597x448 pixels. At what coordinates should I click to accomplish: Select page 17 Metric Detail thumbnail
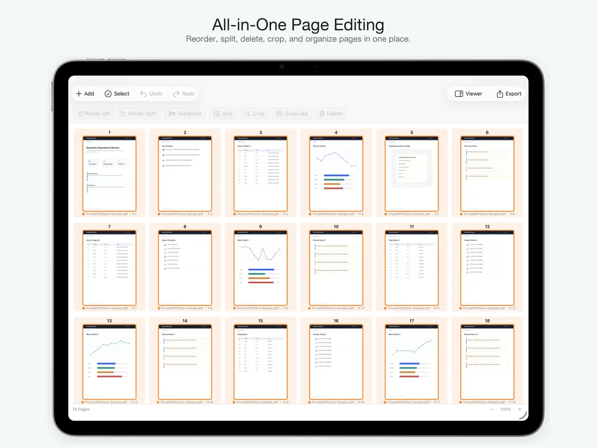(412, 362)
